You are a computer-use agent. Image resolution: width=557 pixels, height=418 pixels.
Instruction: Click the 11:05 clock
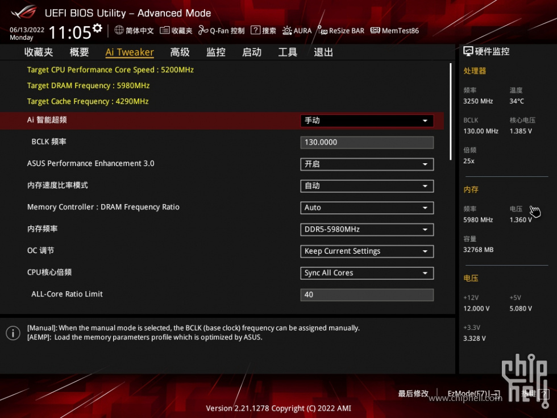pos(70,32)
